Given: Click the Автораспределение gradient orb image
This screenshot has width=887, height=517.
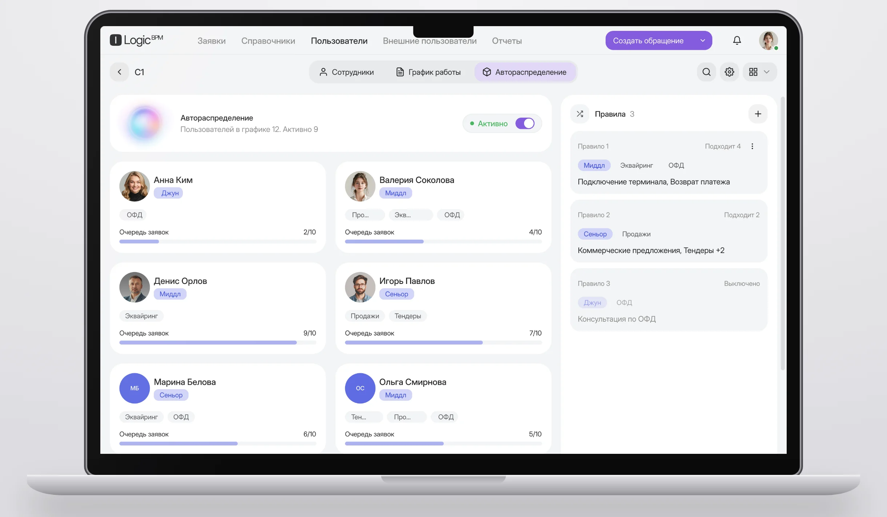Looking at the screenshot, I should (145, 123).
